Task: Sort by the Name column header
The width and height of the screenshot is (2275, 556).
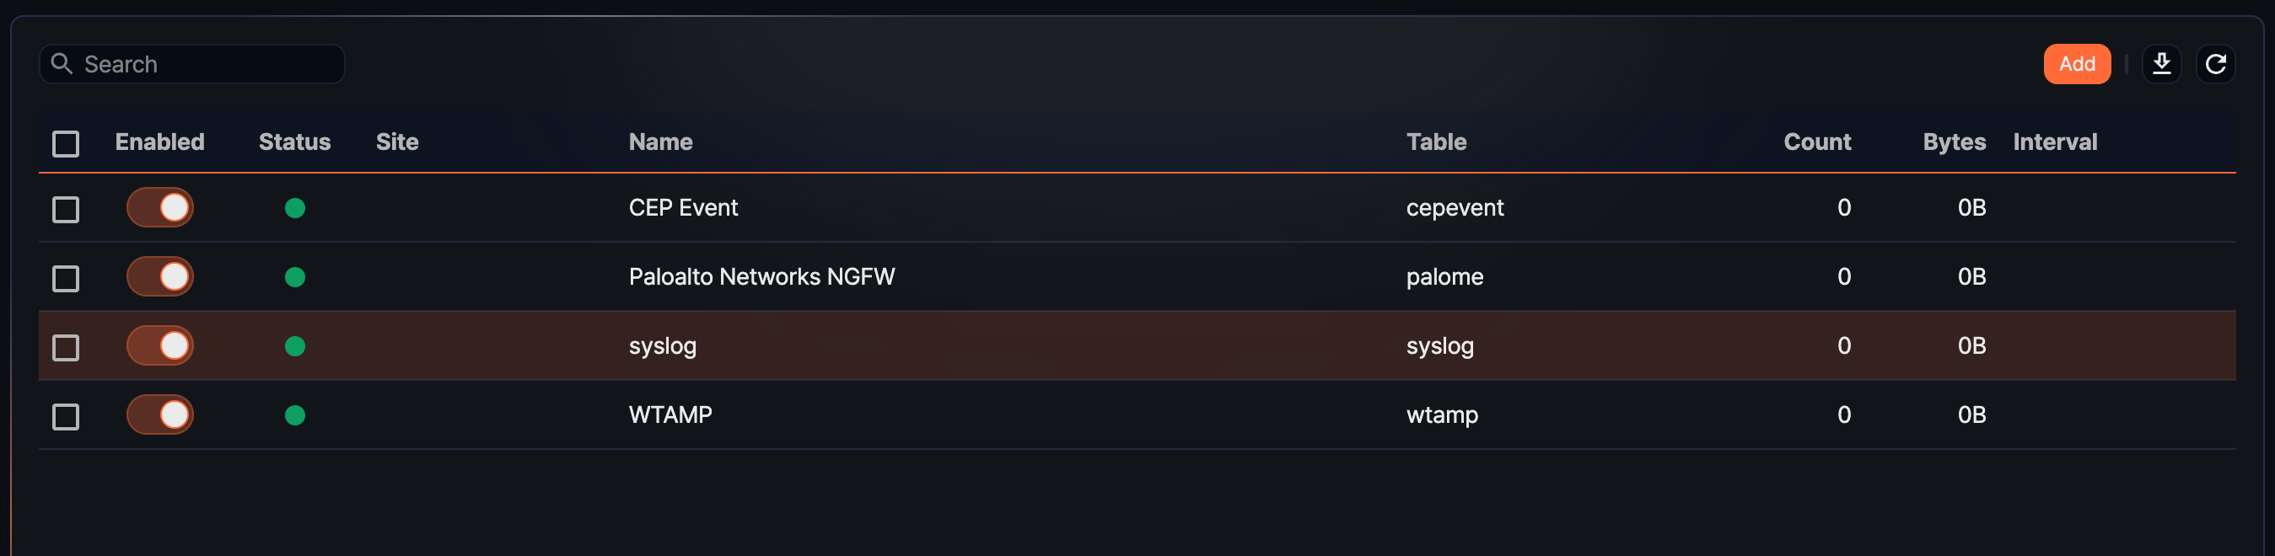Action: coord(659,142)
